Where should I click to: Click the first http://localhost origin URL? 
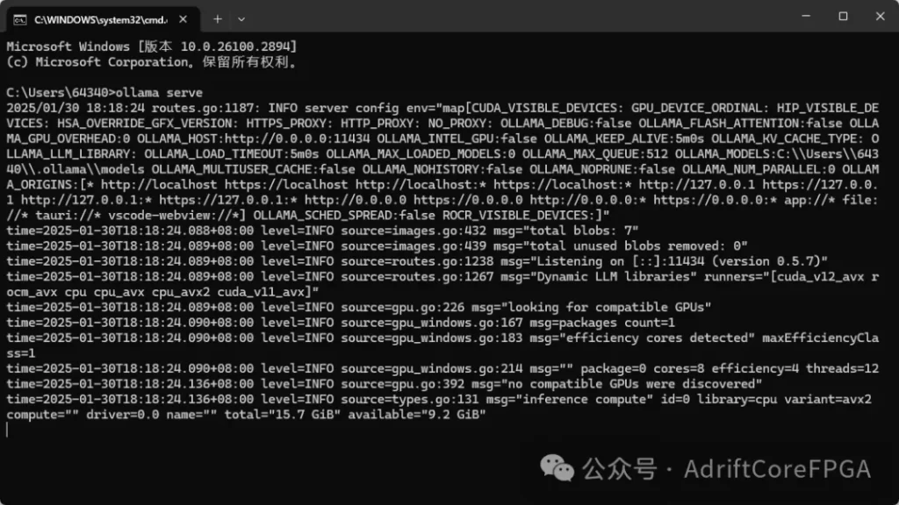coord(159,184)
